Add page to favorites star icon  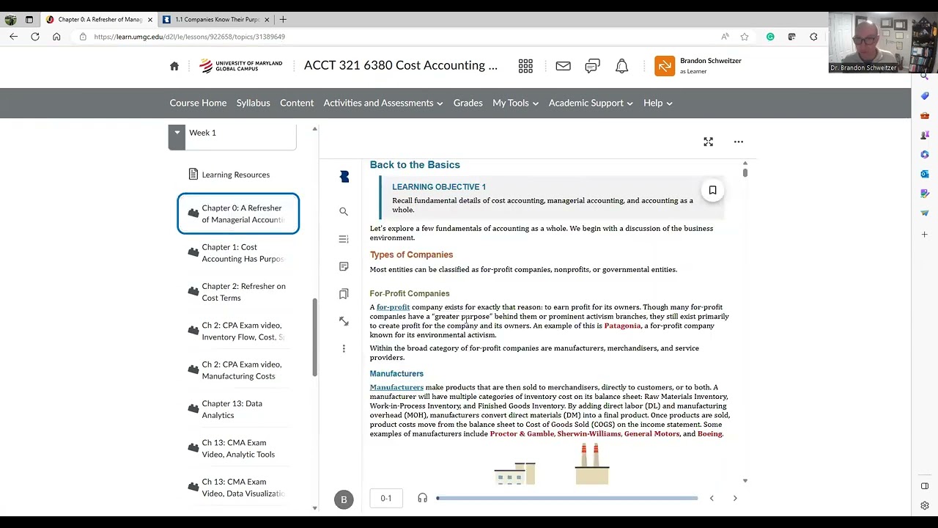[745, 37]
